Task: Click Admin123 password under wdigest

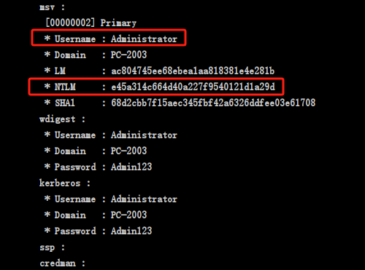Action: click(131, 167)
